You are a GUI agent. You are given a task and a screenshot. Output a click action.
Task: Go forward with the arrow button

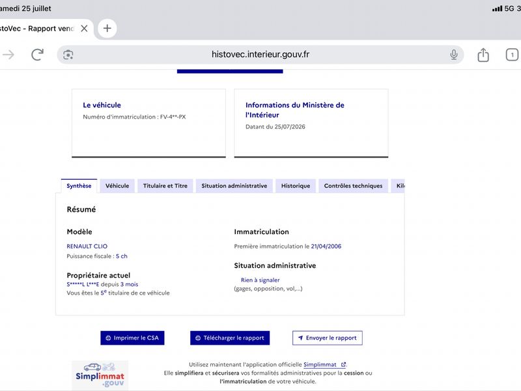point(8,55)
